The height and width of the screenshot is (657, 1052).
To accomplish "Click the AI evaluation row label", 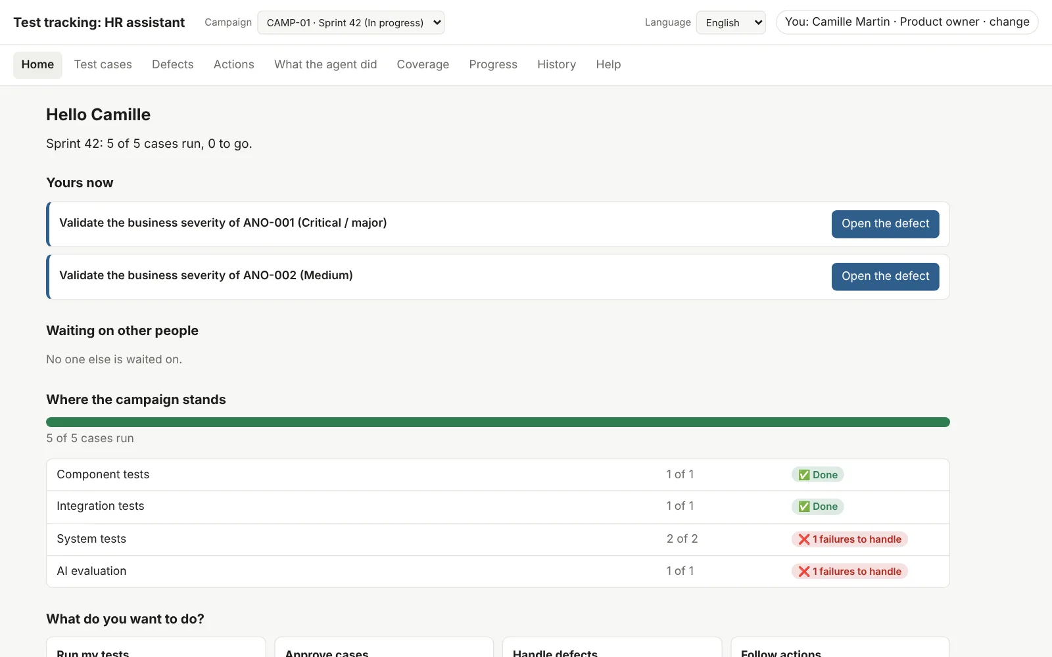I will 91,571.
